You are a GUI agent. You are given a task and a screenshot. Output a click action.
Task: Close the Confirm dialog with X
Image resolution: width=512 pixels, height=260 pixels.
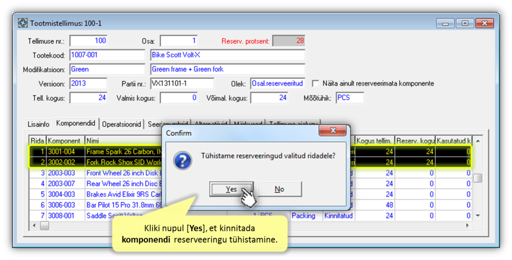coord(333,130)
